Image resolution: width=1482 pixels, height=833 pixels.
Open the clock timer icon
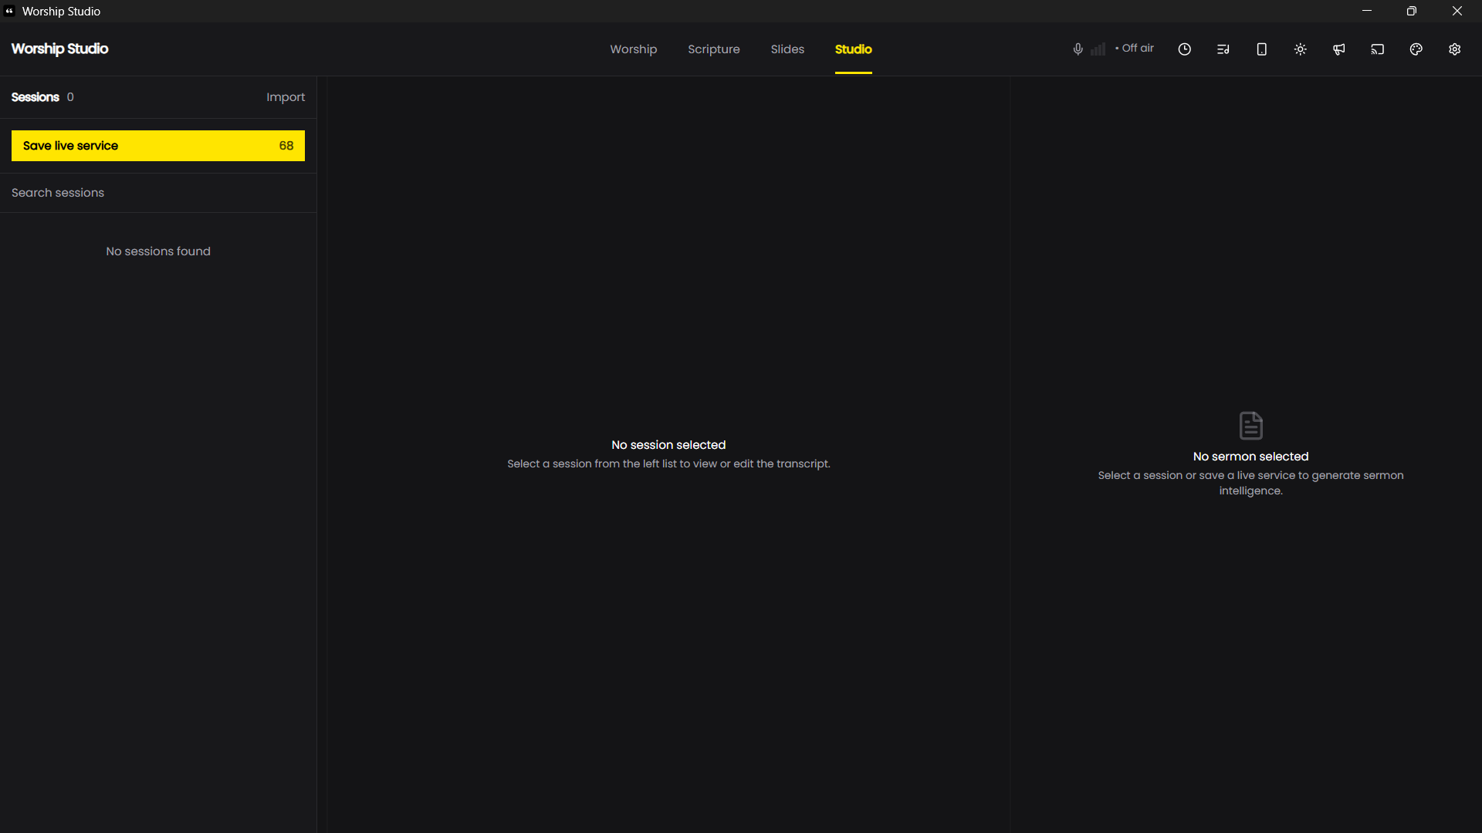pos(1184,49)
